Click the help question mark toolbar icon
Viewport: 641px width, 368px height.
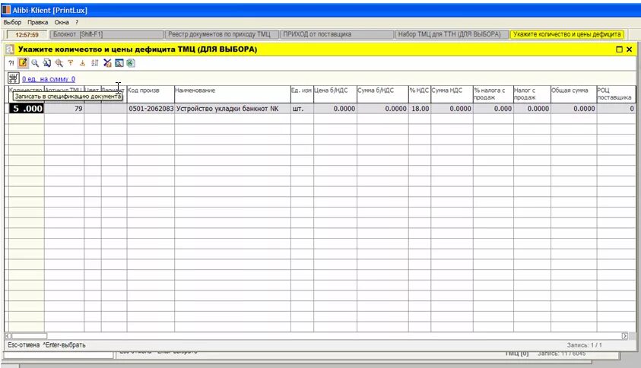coord(11,63)
